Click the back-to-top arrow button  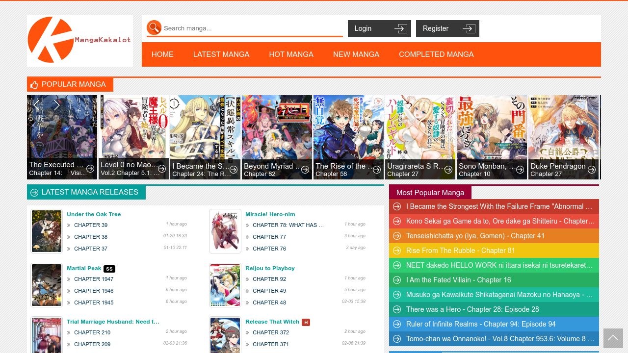click(613, 338)
